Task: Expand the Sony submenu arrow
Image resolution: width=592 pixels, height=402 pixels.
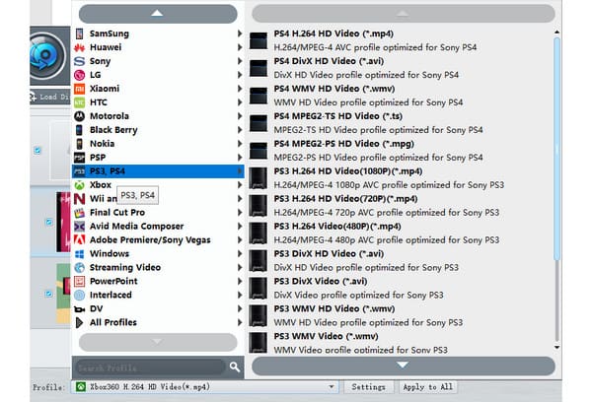Action: click(240, 61)
